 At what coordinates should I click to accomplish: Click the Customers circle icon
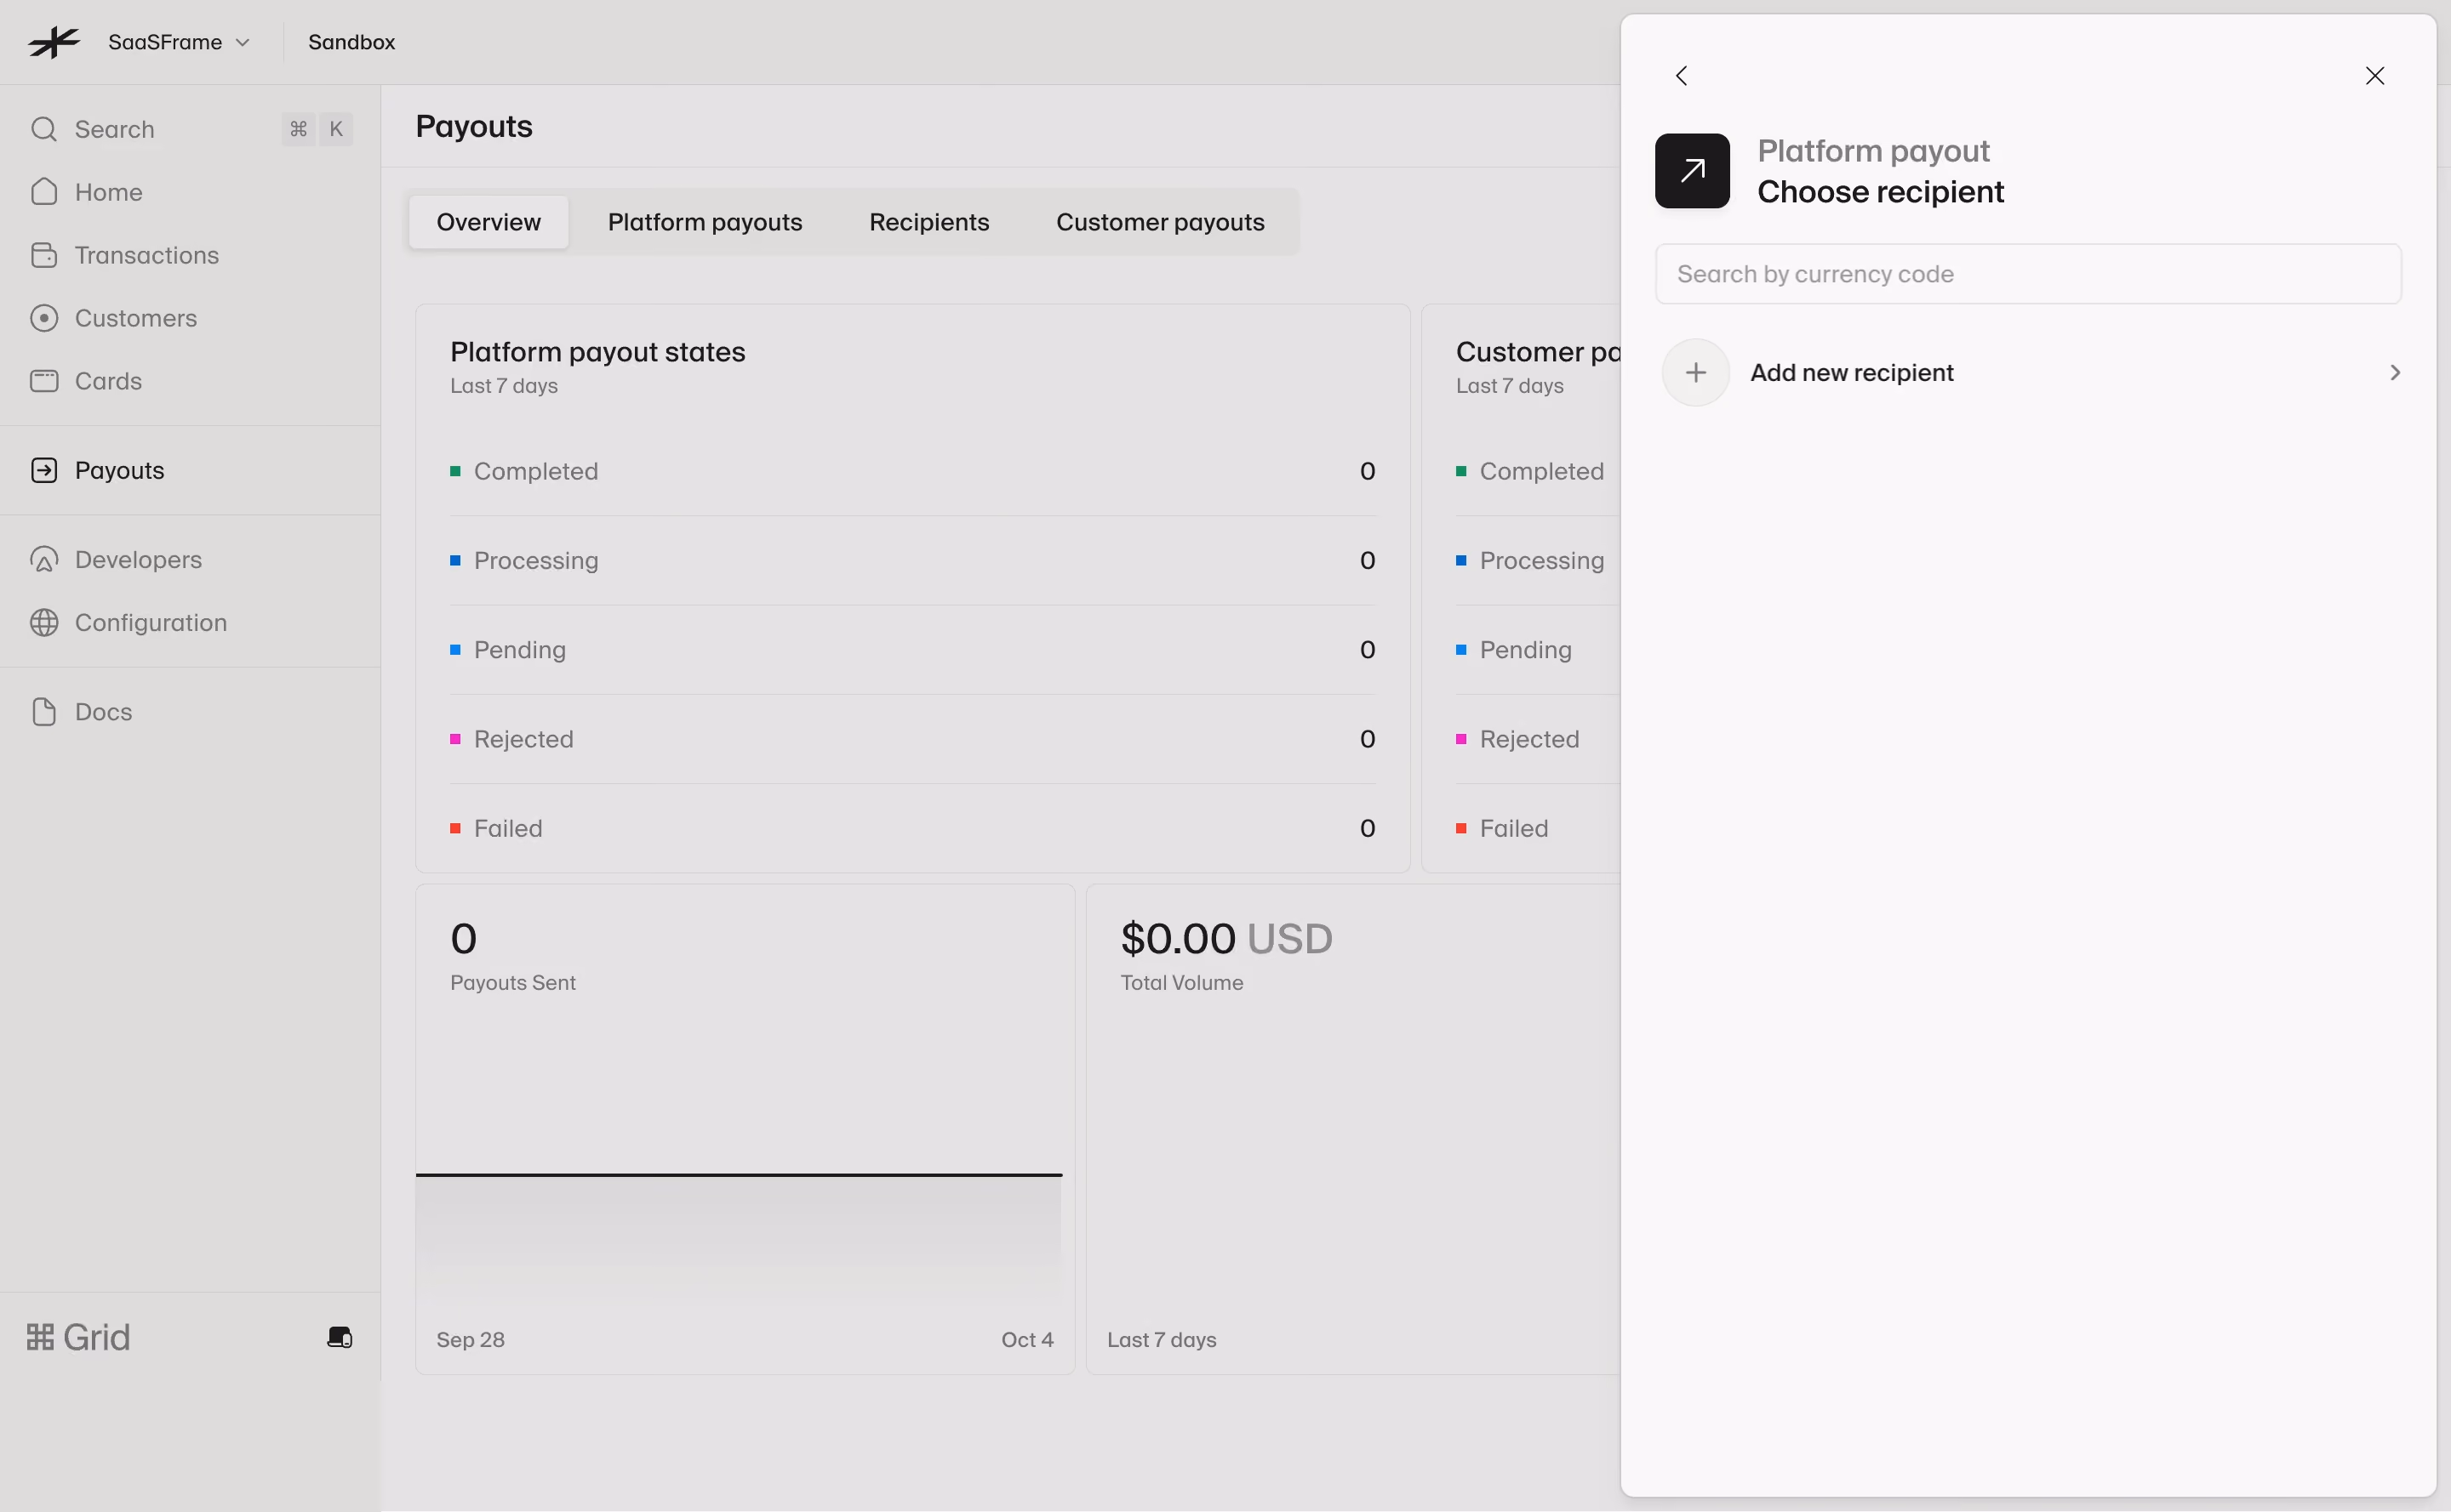tap(44, 318)
